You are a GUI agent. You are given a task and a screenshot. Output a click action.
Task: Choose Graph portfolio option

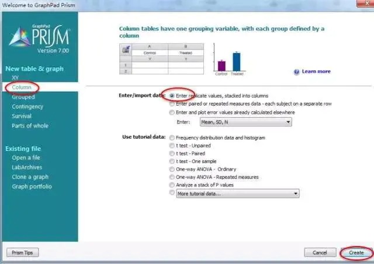pyautogui.click(x=32, y=186)
